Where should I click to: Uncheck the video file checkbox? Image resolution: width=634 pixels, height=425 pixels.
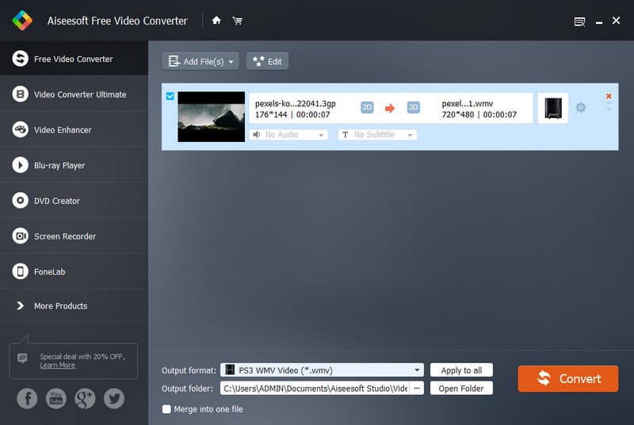pyautogui.click(x=170, y=97)
